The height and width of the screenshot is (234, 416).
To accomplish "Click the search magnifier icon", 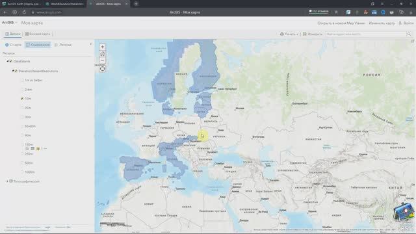I will [409, 34].
